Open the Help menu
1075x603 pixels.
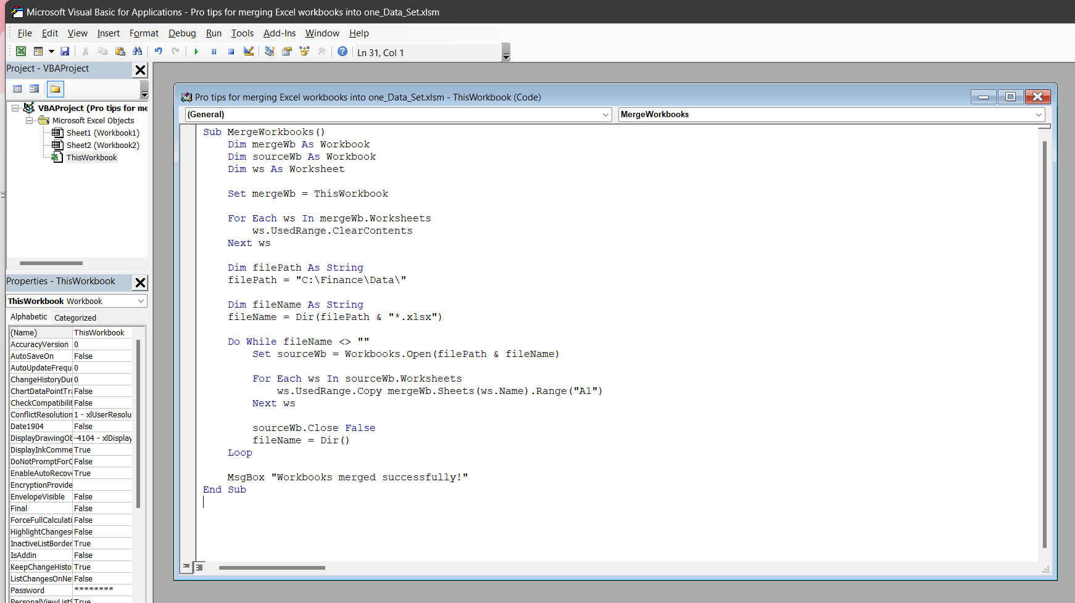(359, 33)
